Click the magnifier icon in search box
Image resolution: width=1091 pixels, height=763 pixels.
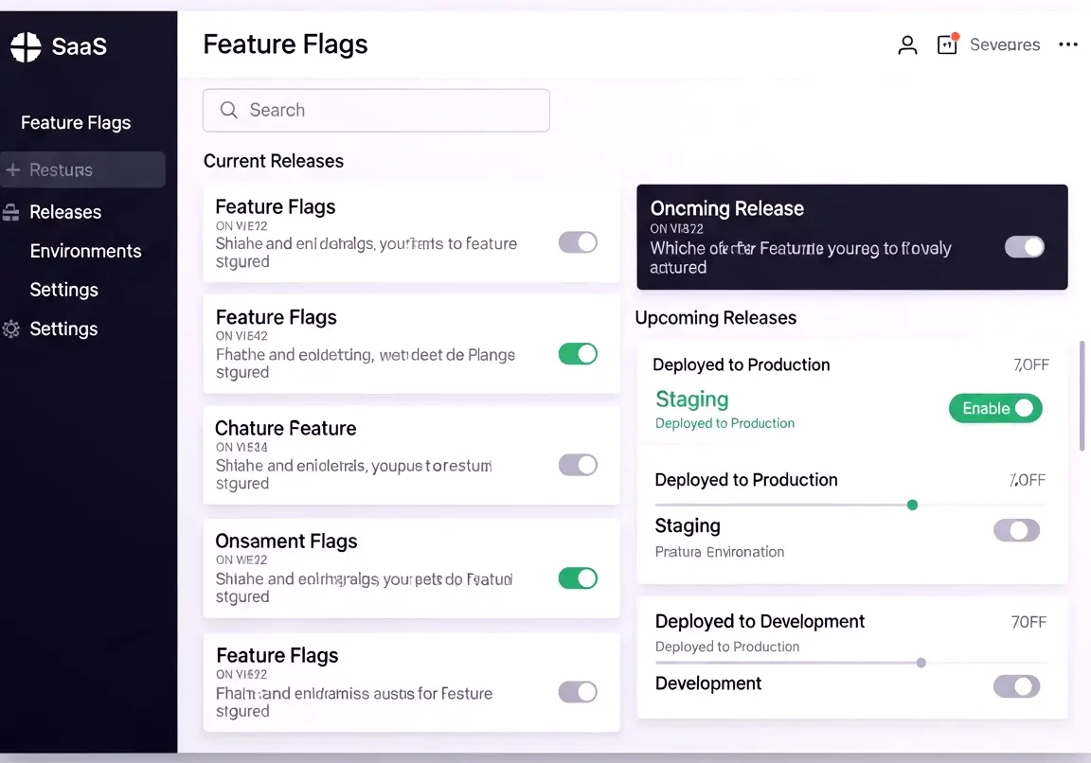pos(228,110)
